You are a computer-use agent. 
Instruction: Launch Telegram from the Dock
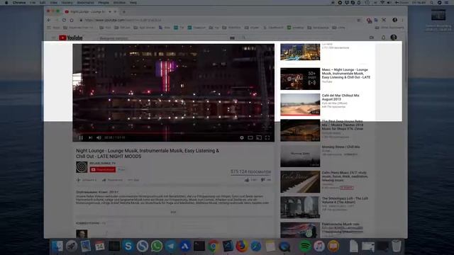[x=171, y=246]
